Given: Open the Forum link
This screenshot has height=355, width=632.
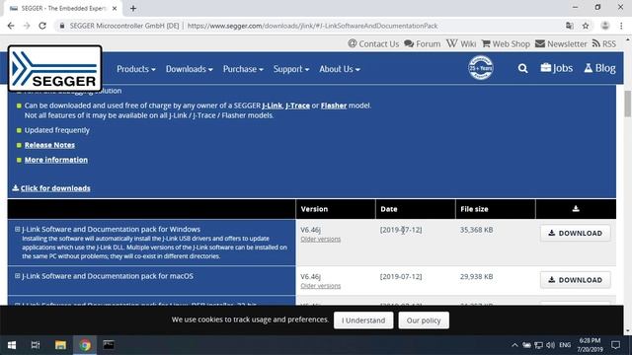Looking at the screenshot, I should click(423, 43).
